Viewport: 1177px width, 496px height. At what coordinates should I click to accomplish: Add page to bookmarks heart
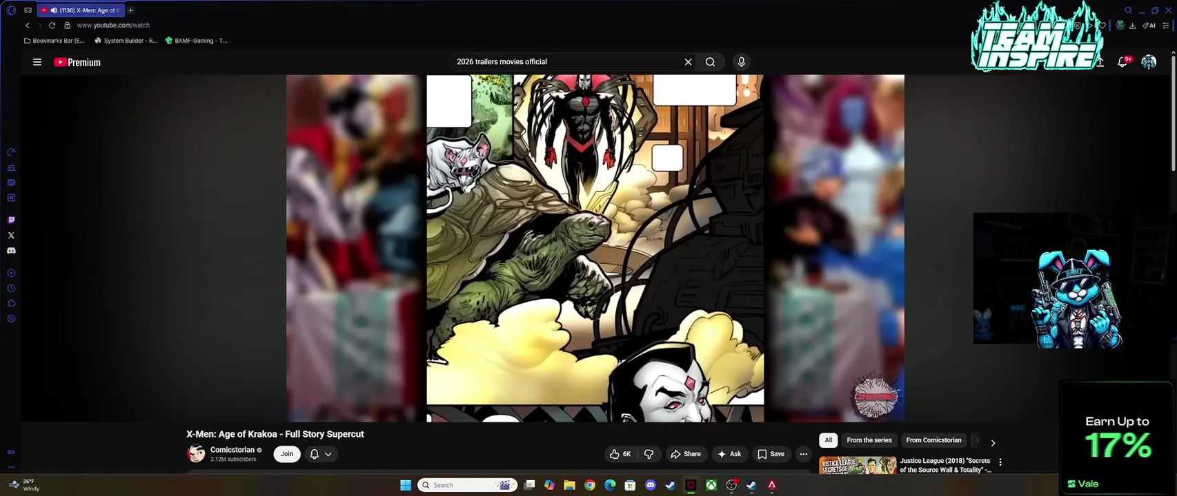[1102, 25]
